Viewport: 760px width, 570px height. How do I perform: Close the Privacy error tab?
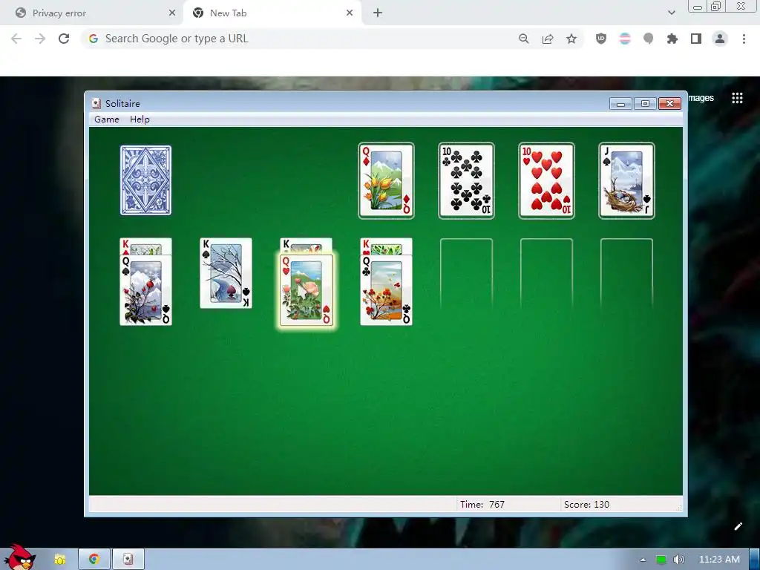172,13
